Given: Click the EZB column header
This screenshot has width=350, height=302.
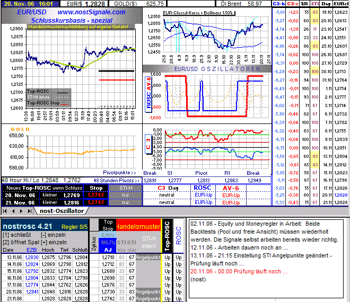Looking at the screenshot, I should [x=32, y=250].
